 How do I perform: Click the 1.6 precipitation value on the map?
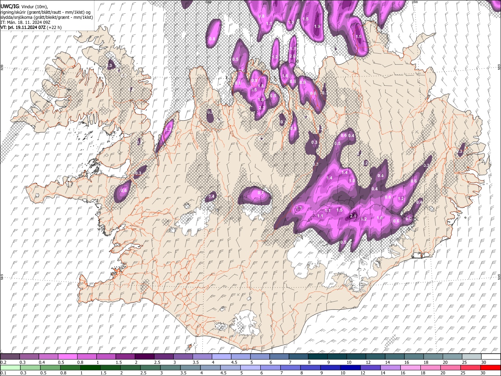tap(285, 76)
